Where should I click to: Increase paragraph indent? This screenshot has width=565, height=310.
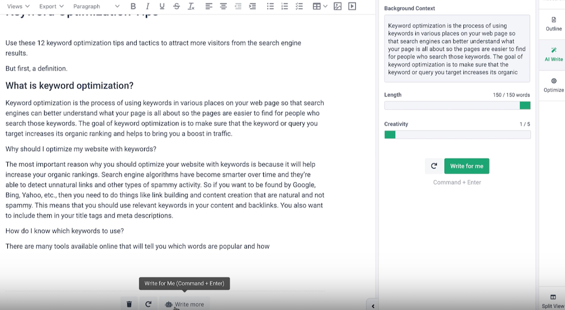[253, 6]
